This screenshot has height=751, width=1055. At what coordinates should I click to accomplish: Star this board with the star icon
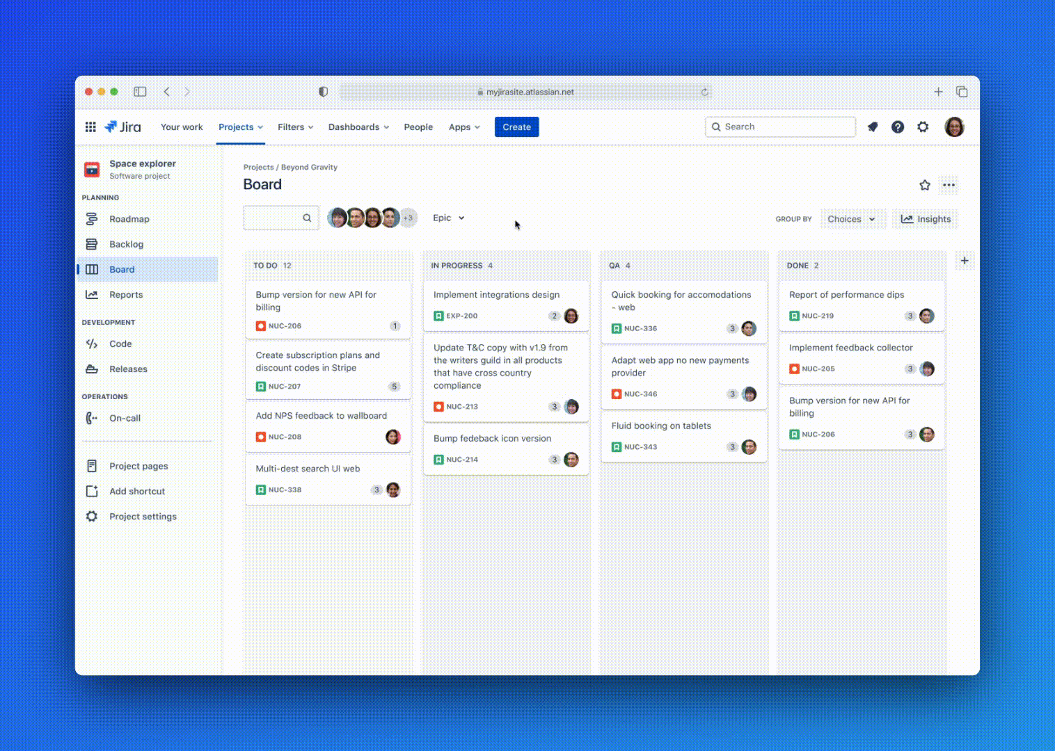click(925, 185)
